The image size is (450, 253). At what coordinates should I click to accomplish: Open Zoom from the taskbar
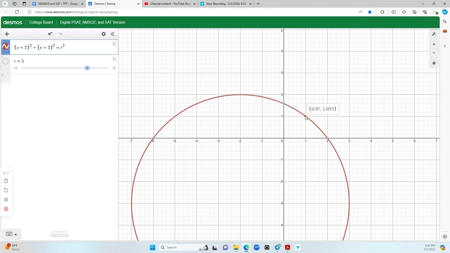pyautogui.click(x=257, y=247)
